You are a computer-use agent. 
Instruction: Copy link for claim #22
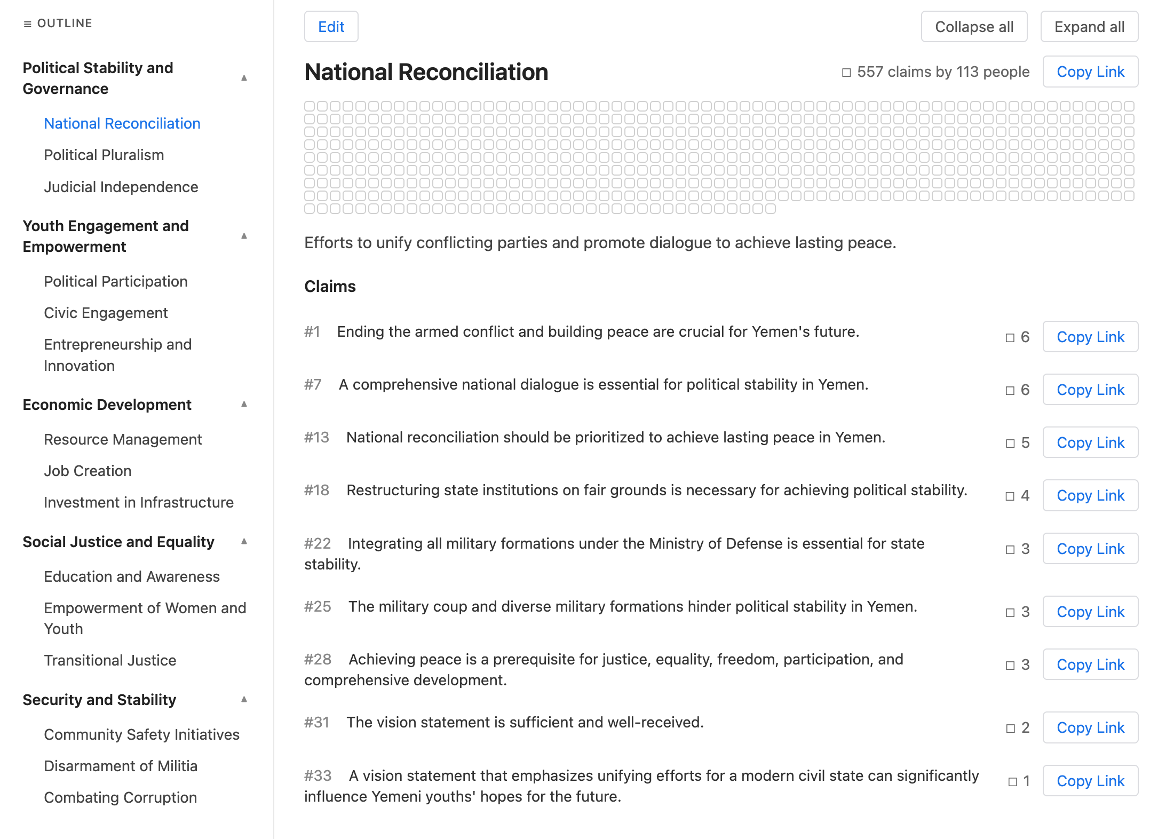pyautogui.click(x=1090, y=549)
